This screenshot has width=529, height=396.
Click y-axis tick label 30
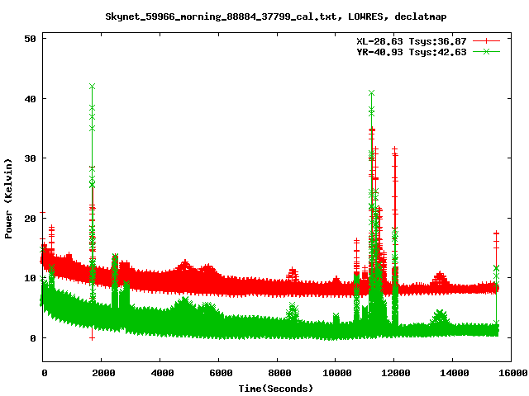click(x=30, y=158)
